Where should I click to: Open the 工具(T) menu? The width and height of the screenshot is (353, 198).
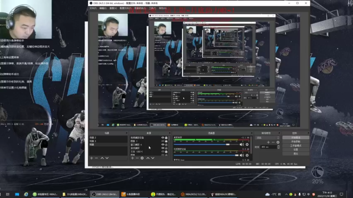coord(152,8)
